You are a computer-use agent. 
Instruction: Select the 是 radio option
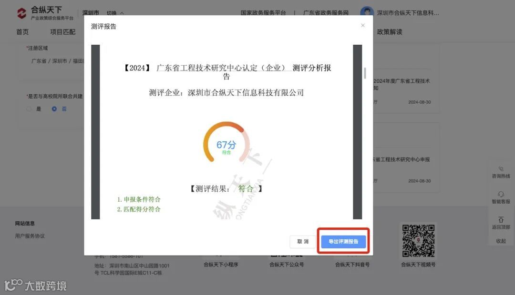pos(29,109)
